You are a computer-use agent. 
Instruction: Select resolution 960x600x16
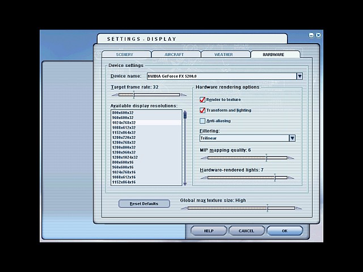click(146, 167)
